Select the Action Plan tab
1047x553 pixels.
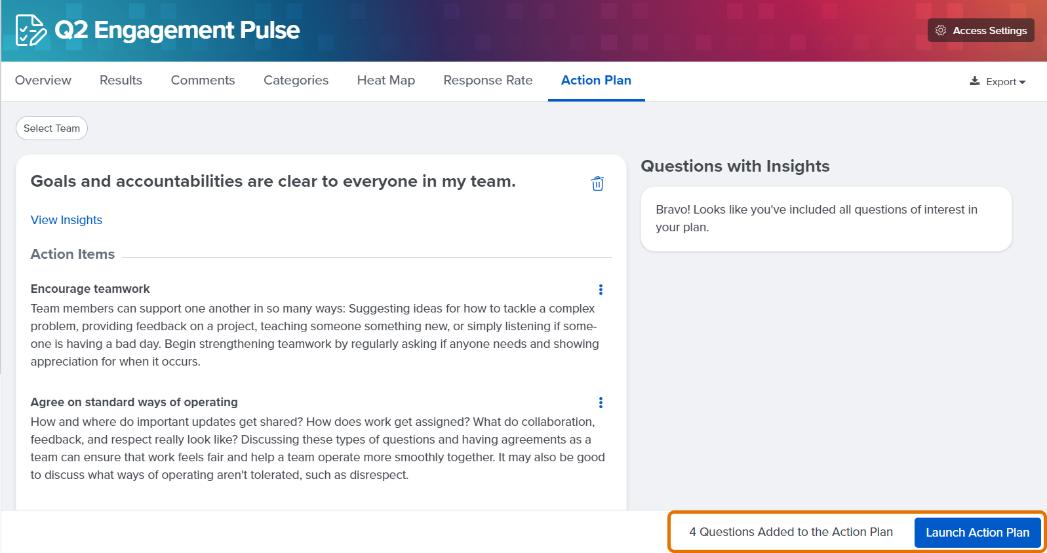click(x=596, y=80)
